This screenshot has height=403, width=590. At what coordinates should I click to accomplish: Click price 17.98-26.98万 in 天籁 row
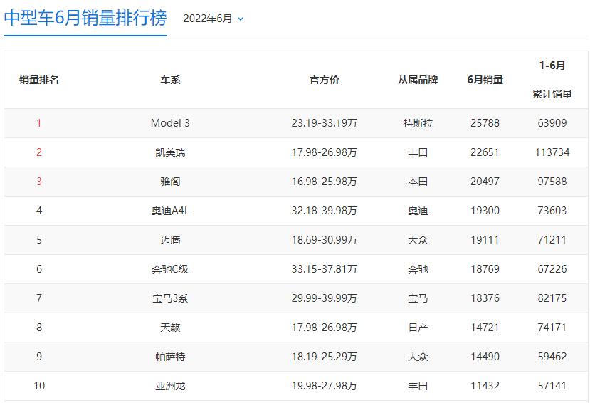[x=324, y=328]
